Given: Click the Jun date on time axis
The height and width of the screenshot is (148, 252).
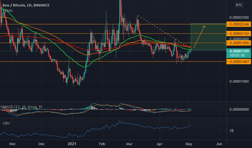Looking at the screenshot, I should point(219,144).
